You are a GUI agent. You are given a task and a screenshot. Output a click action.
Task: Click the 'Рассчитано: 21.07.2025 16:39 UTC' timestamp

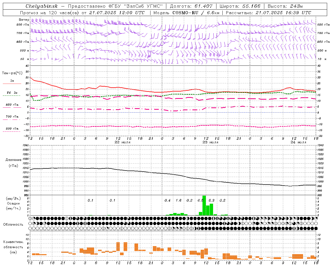coord(268,13)
